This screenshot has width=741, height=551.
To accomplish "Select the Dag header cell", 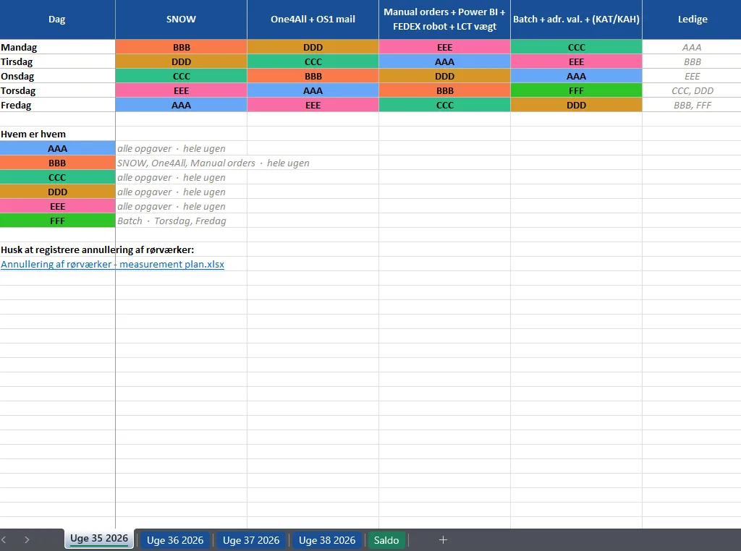I will coord(57,20).
